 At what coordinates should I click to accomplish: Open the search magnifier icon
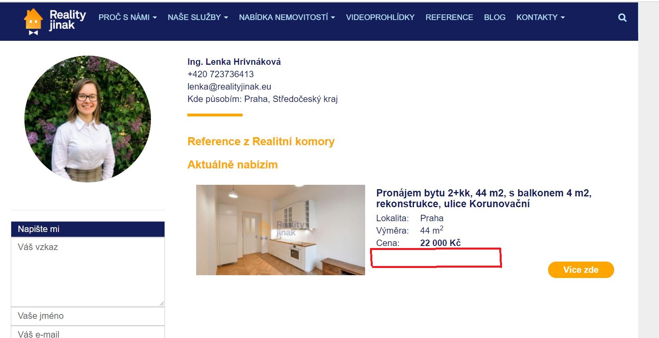[622, 18]
